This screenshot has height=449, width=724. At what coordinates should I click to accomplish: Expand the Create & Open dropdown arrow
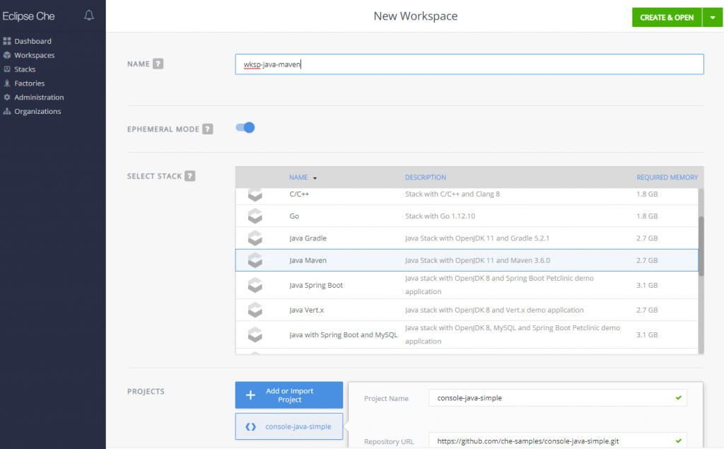click(712, 18)
